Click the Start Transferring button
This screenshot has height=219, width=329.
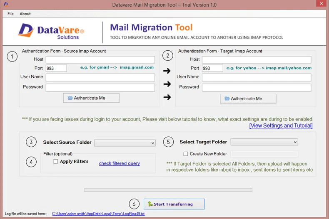tap(174, 204)
